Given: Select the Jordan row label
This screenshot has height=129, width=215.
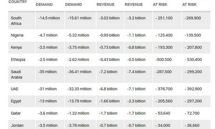Looking at the screenshot, I should pyautogui.click(x=17, y=125).
